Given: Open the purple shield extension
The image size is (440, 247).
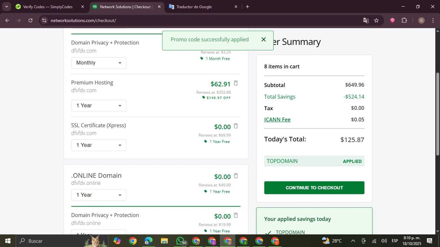Looking at the screenshot, I should (x=392, y=20).
